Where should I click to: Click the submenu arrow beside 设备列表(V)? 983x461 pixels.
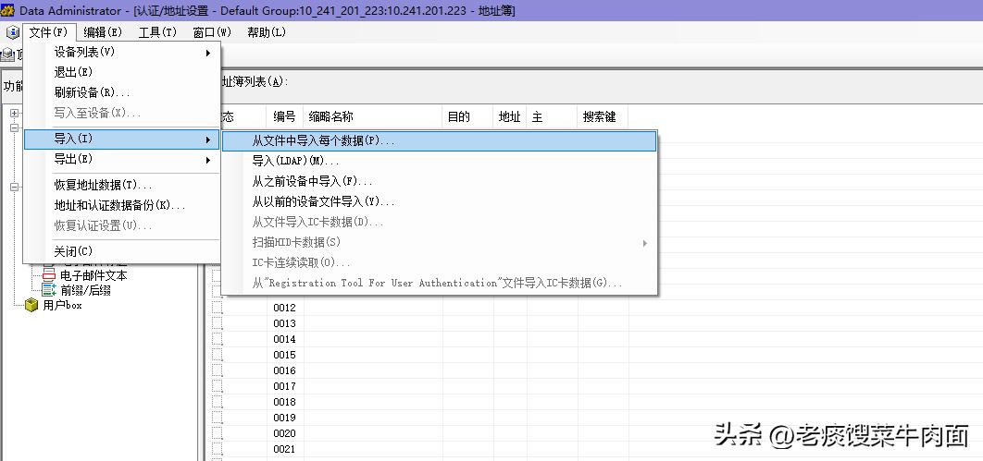point(207,54)
